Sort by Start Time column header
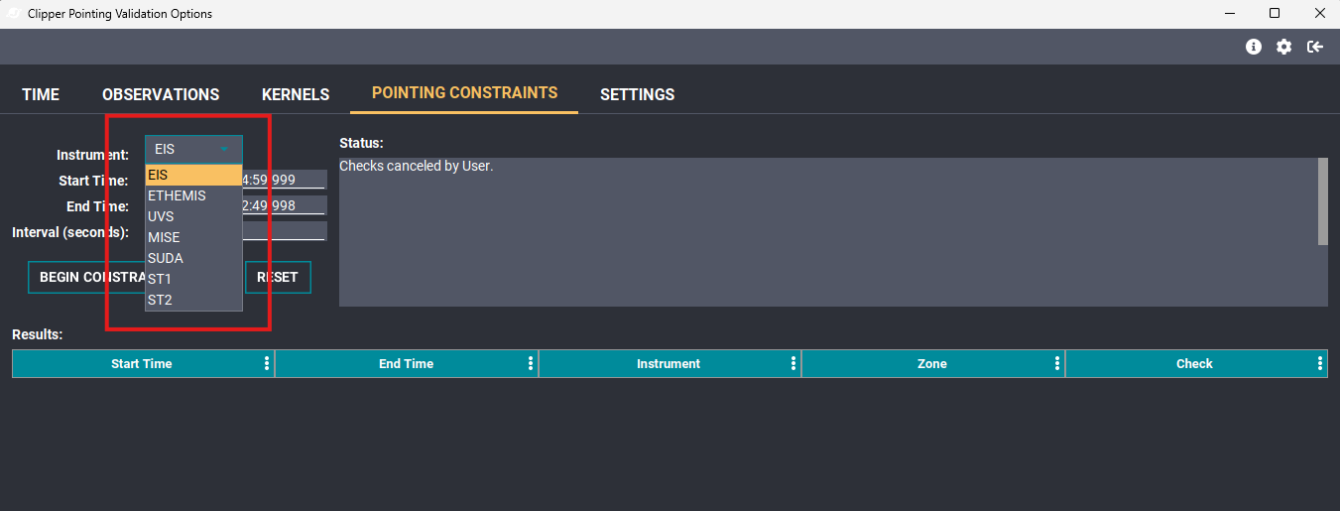 [142, 364]
